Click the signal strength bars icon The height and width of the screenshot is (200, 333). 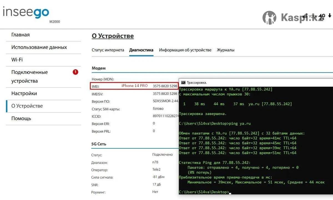coord(306,16)
